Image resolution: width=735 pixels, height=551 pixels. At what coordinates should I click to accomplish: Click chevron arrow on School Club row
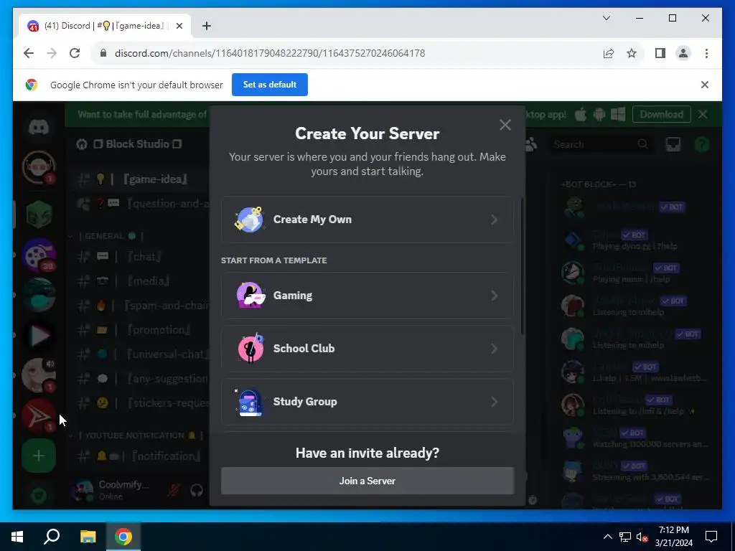coord(494,349)
